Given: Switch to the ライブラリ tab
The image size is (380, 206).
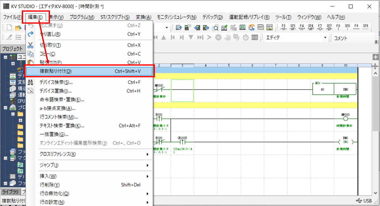Looking at the screenshot, I should pos(10,192).
